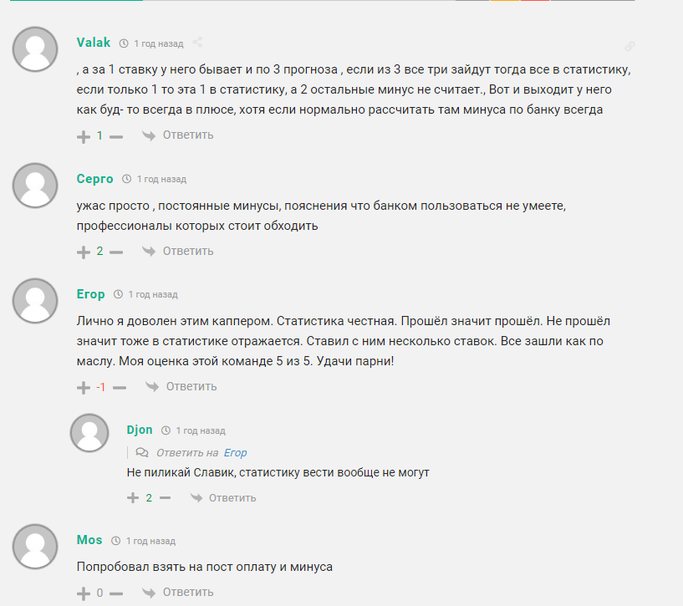Viewport: 683px width, 606px height.
Task: Click the "1 год назад" timestamp on the Mos comment
Action: (143, 541)
